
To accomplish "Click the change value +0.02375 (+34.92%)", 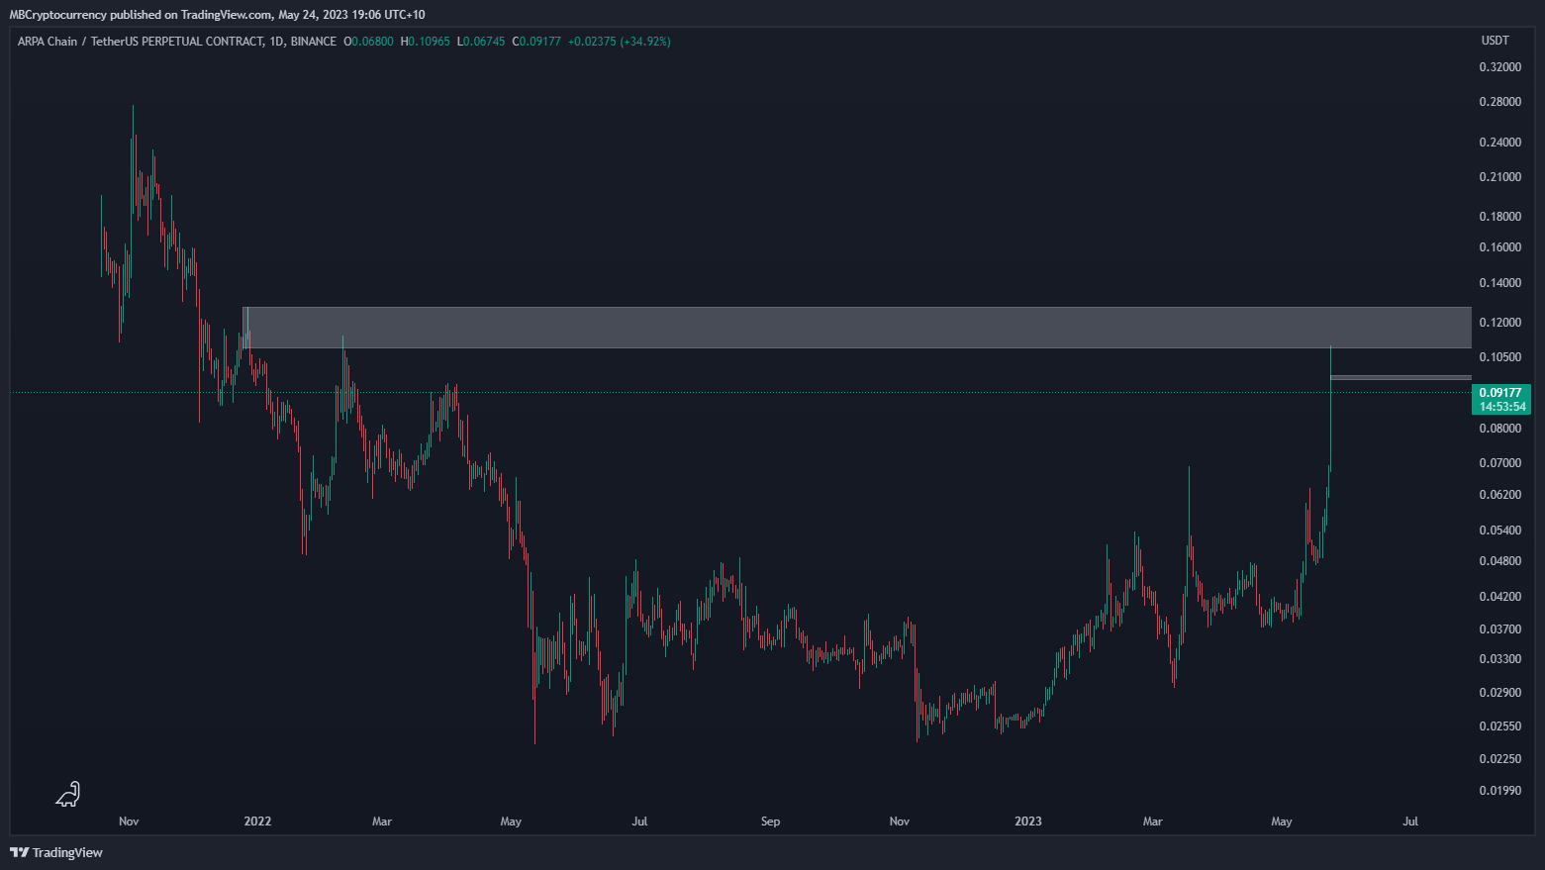I will 619,42.
